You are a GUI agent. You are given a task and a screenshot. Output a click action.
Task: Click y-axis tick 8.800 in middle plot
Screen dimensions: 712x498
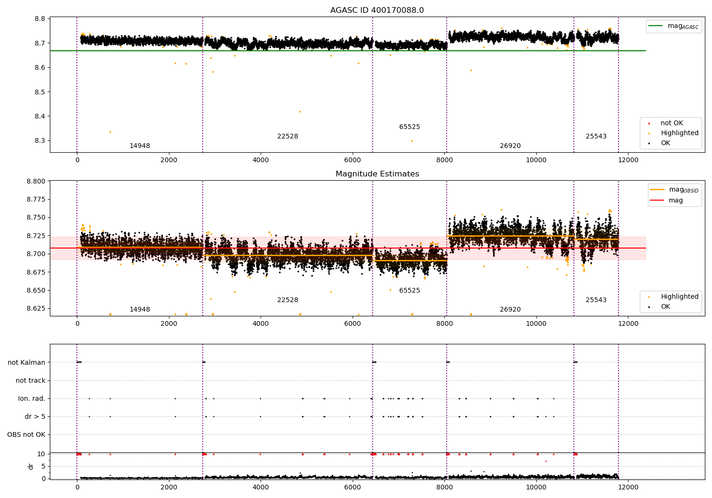(36, 182)
